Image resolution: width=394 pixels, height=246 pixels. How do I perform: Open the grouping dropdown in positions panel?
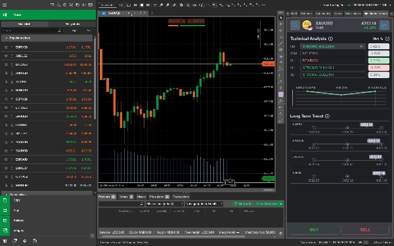[204, 204]
